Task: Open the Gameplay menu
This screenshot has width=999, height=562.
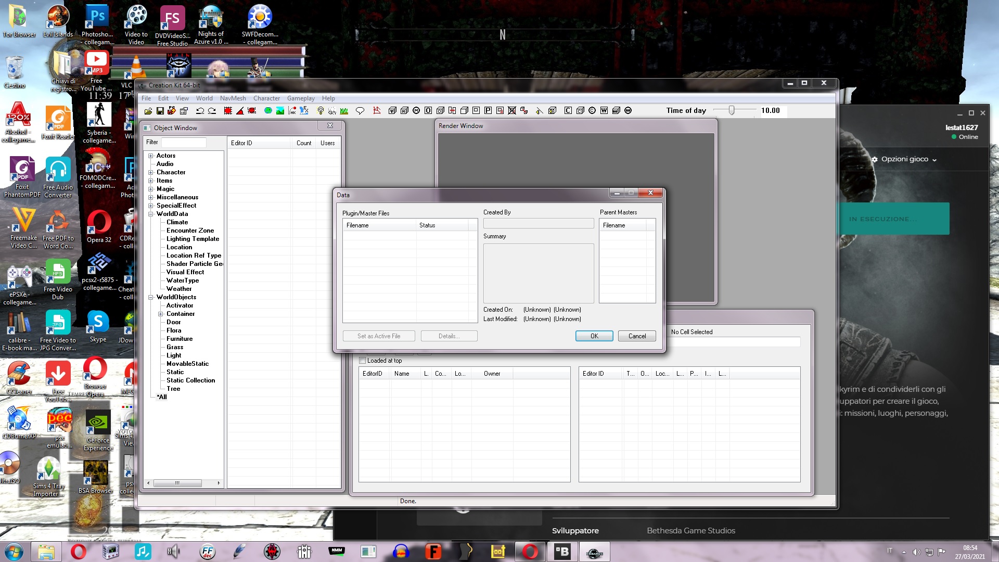Action: pos(301,98)
